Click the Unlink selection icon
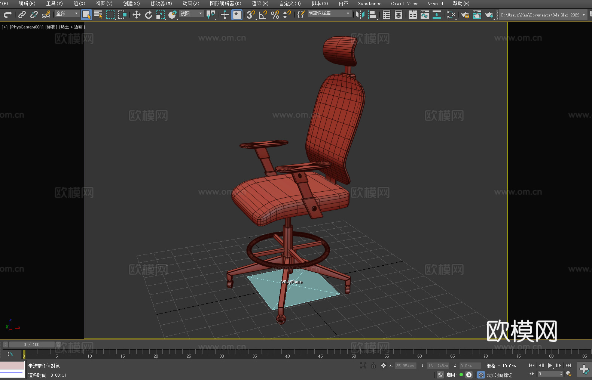 34,15
